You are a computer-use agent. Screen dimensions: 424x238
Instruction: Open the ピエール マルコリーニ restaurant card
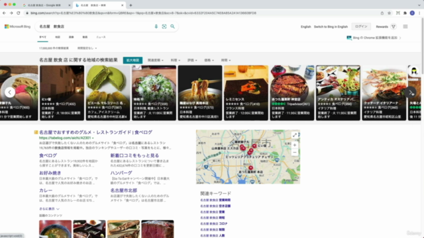point(108,93)
